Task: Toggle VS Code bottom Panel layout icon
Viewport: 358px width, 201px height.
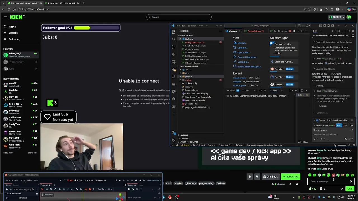Action: point(328,25)
